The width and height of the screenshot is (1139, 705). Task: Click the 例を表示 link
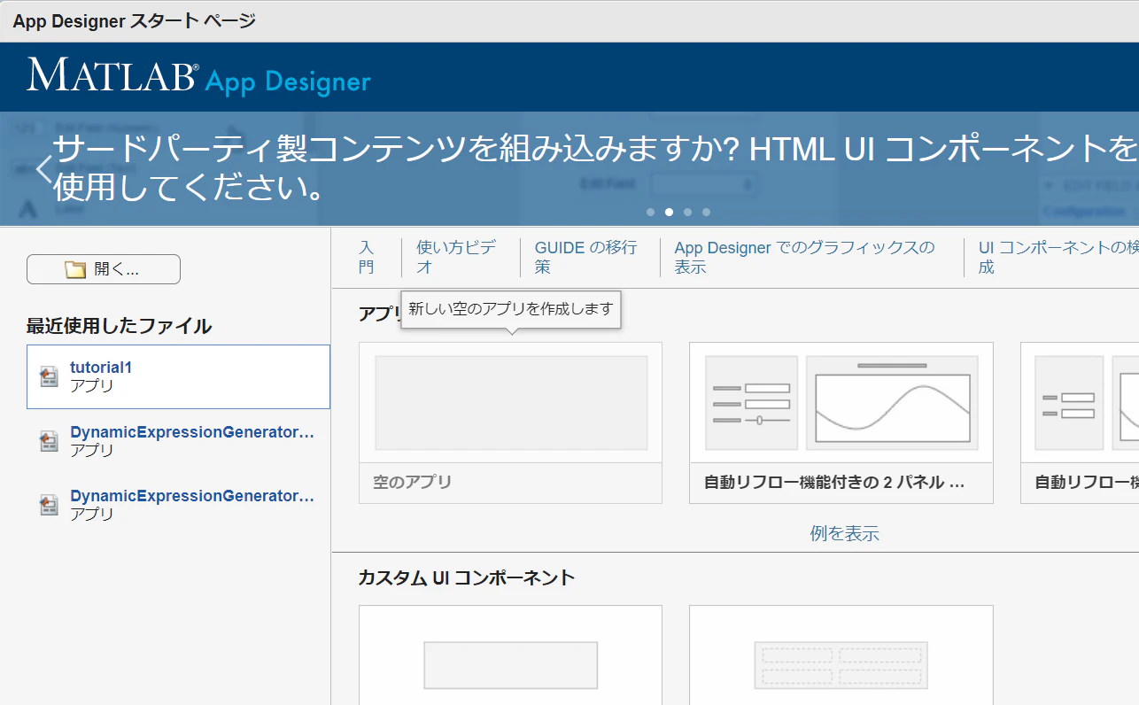point(844,533)
